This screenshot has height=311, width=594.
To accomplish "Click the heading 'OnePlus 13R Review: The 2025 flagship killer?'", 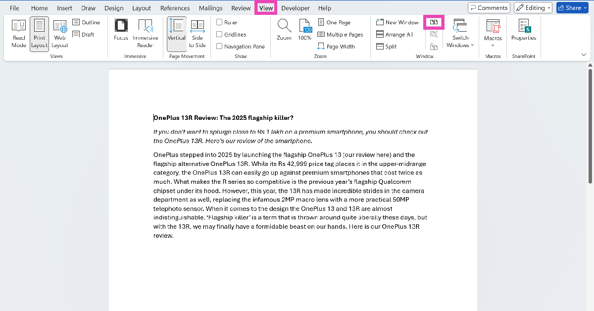I will pyautogui.click(x=223, y=118).
